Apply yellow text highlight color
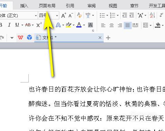165x131 pixels. point(69,25)
